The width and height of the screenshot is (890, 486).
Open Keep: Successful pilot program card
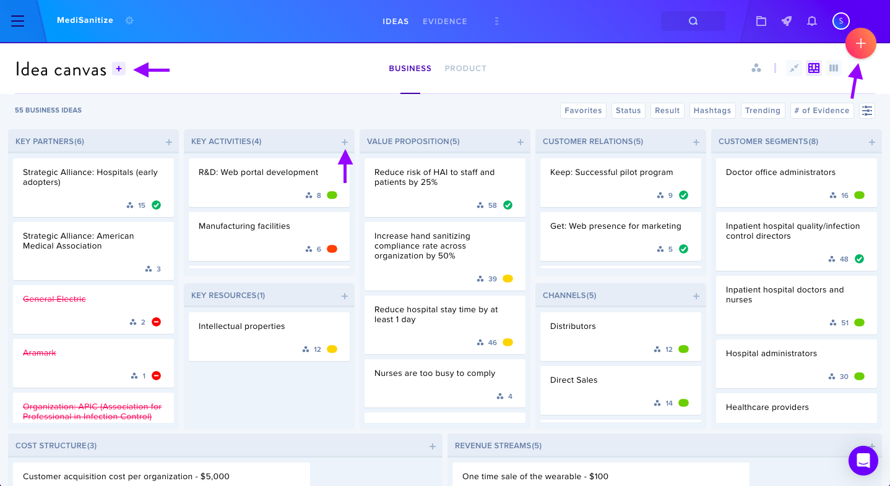pos(621,182)
